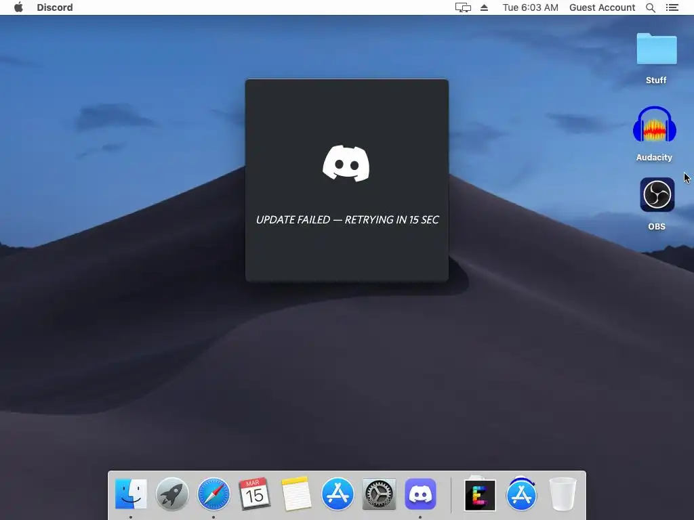This screenshot has height=520, width=694.
Task: Click the OBS label on desktop
Action: coord(657,226)
